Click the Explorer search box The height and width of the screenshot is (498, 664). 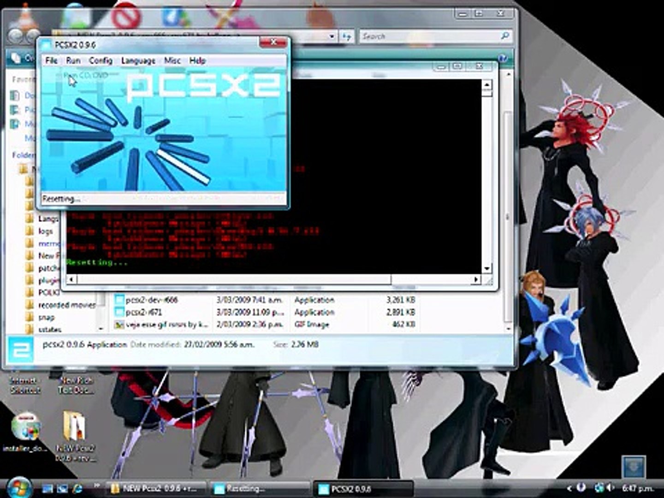pyautogui.click(x=429, y=36)
